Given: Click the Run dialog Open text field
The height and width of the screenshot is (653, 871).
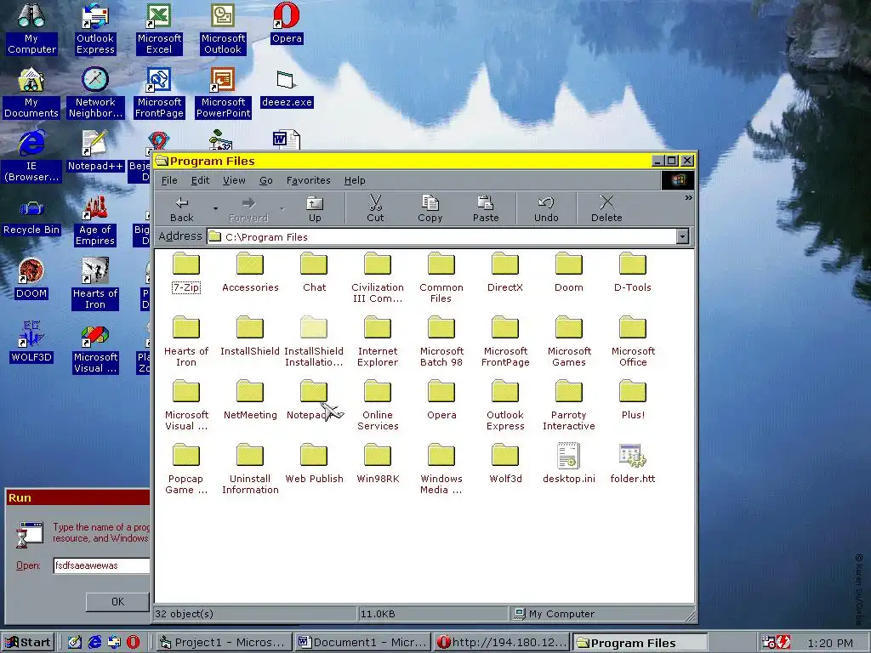Looking at the screenshot, I should coord(102,565).
